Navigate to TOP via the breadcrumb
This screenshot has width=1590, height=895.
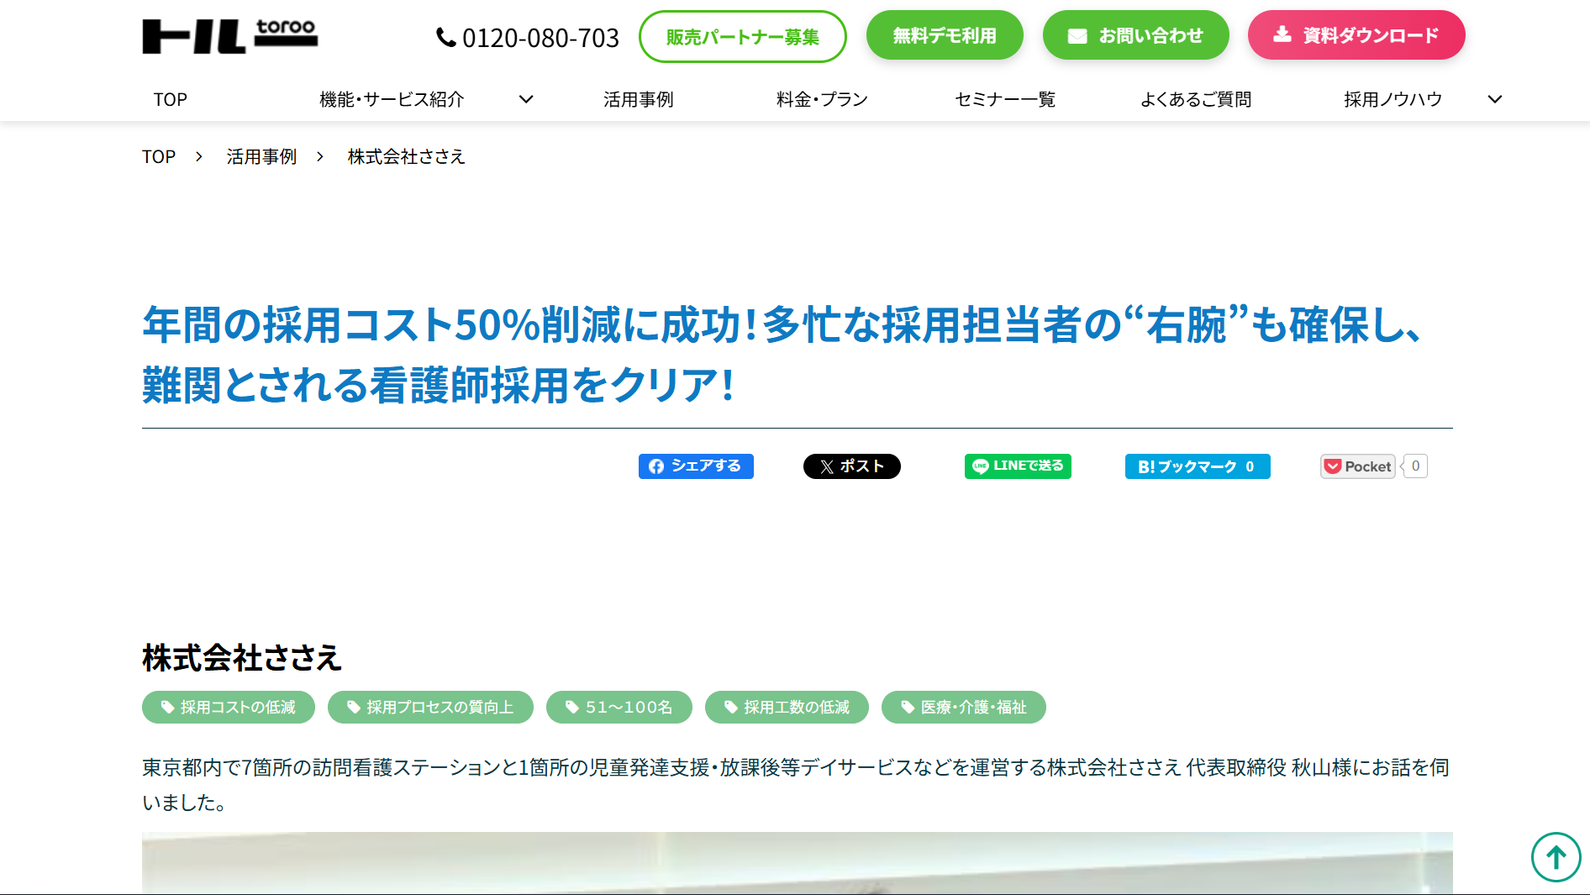(x=158, y=156)
